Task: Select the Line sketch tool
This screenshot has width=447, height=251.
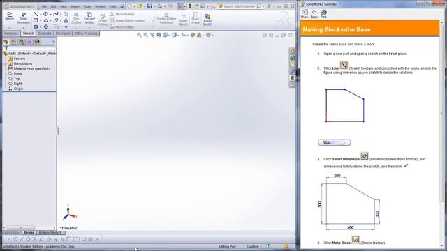Action: click(x=36, y=14)
